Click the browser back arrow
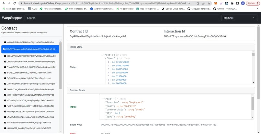Screen dimensions: 261x134 [x=4, y=3]
